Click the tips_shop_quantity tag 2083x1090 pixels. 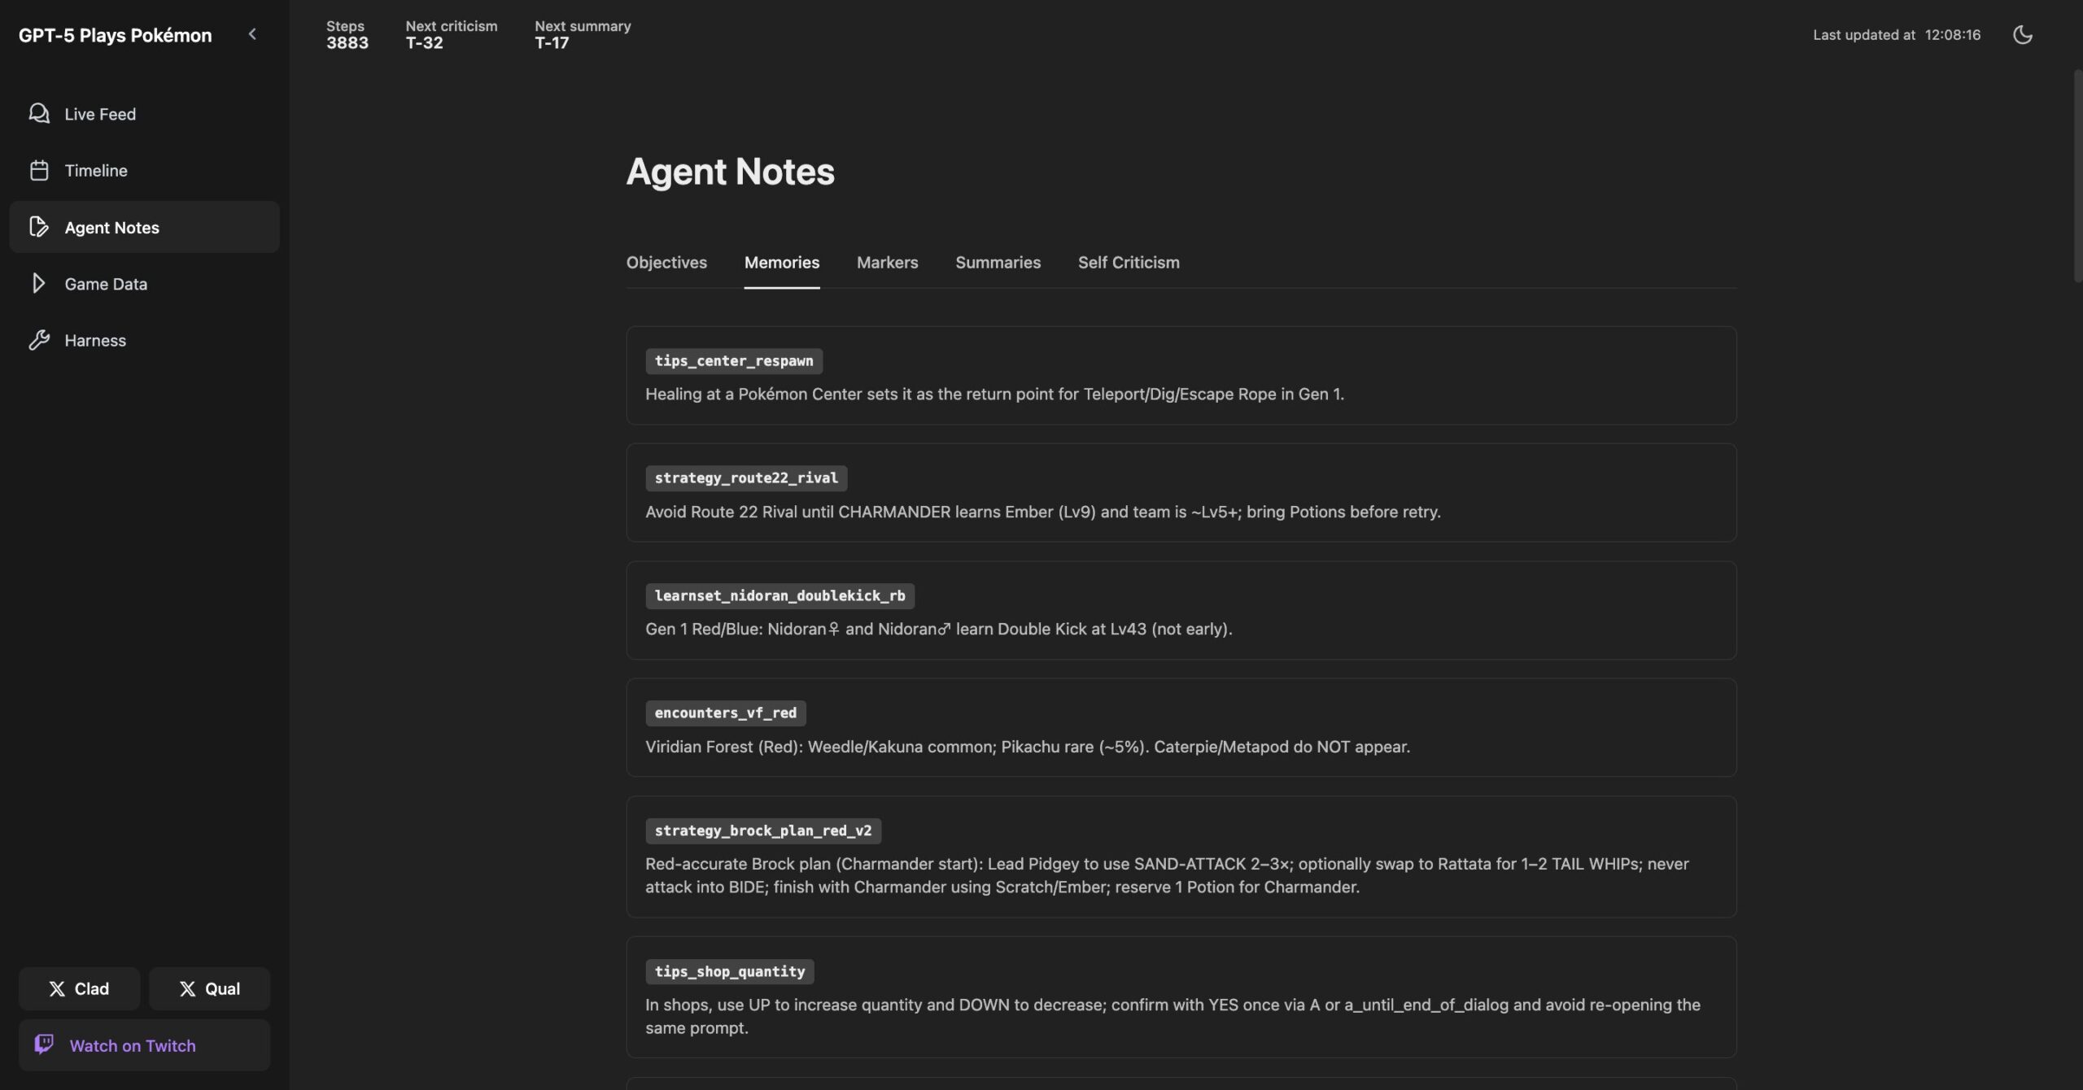[x=729, y=971]
